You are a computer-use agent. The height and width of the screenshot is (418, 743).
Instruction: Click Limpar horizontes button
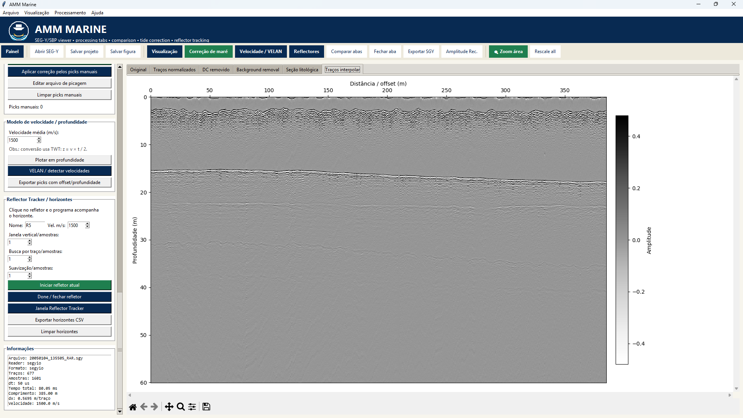coord(60,332)
